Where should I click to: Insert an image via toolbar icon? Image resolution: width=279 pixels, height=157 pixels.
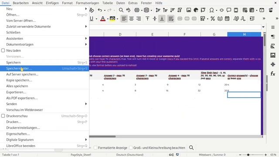(x=189, y=10)
